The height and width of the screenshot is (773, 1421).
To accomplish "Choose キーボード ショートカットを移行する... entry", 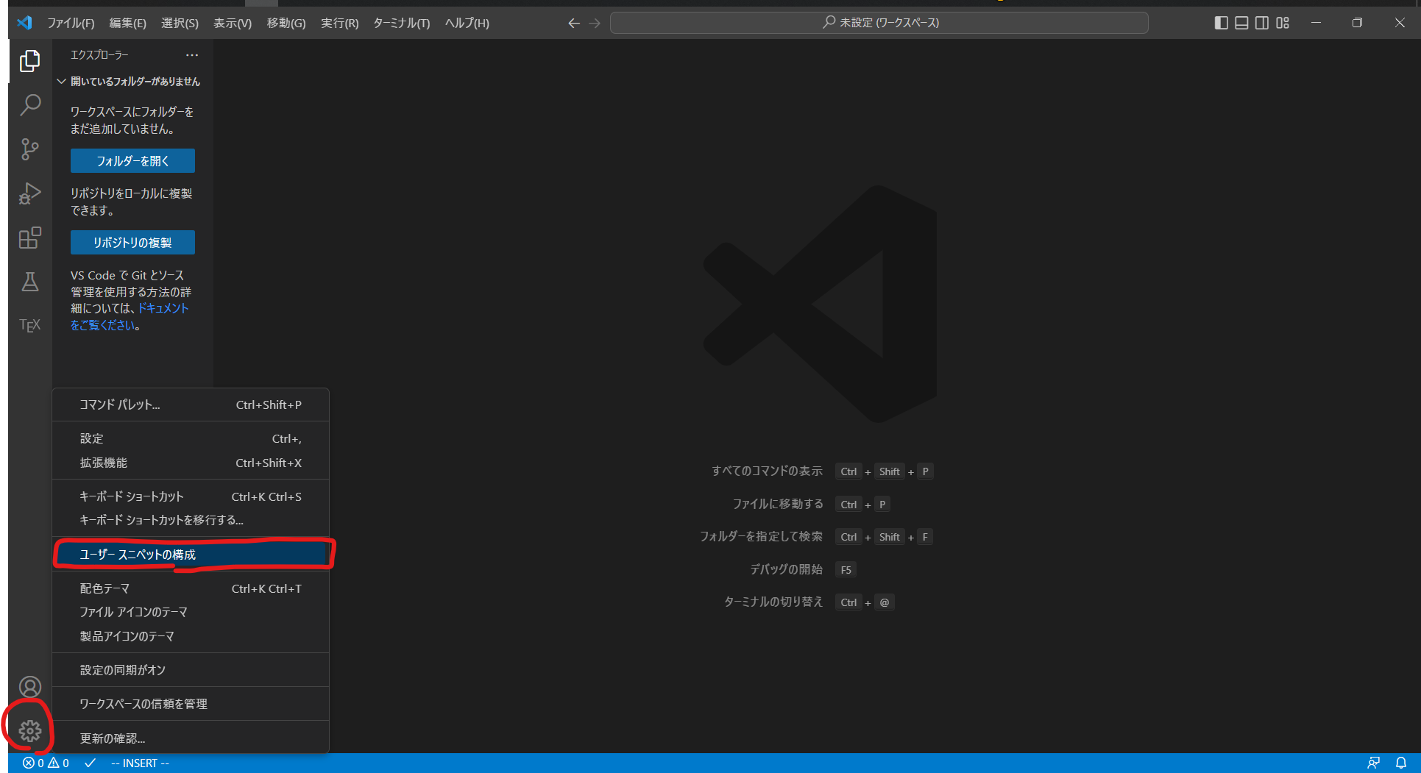I will point(191,521).
